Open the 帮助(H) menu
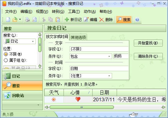 106,12
